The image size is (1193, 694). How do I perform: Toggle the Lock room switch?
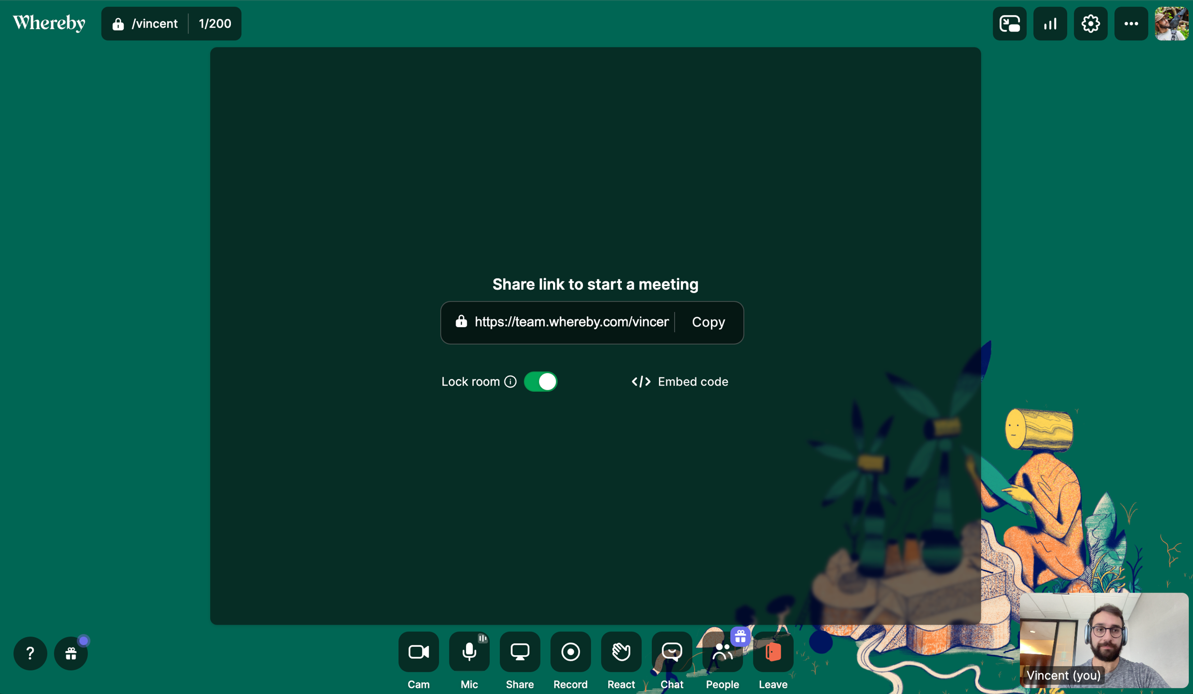(x=540, y=382)
